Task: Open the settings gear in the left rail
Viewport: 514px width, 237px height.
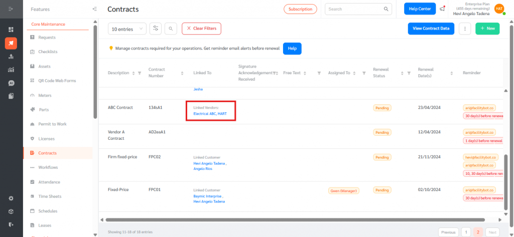Action: (x=11, y=198)
